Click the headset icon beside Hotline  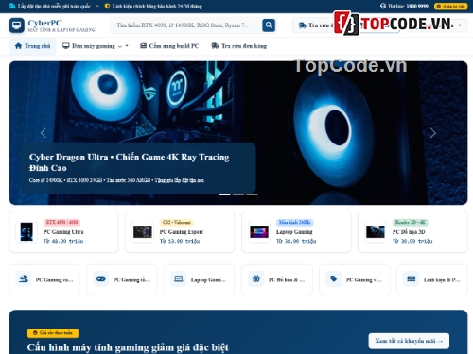tap(383, 6)
